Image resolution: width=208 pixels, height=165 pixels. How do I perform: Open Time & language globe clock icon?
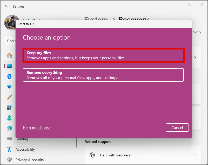(9, 128)
